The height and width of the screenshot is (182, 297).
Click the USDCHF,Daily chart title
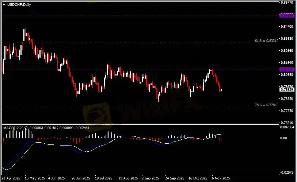(x=18, y=4)
